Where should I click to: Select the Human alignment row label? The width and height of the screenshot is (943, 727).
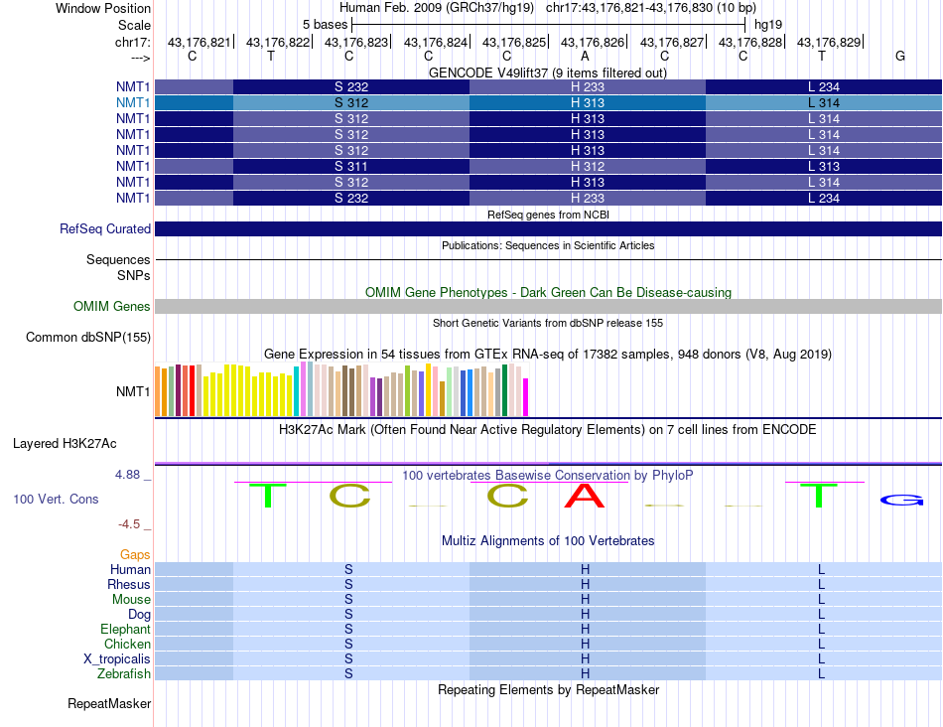pos(130,569)
